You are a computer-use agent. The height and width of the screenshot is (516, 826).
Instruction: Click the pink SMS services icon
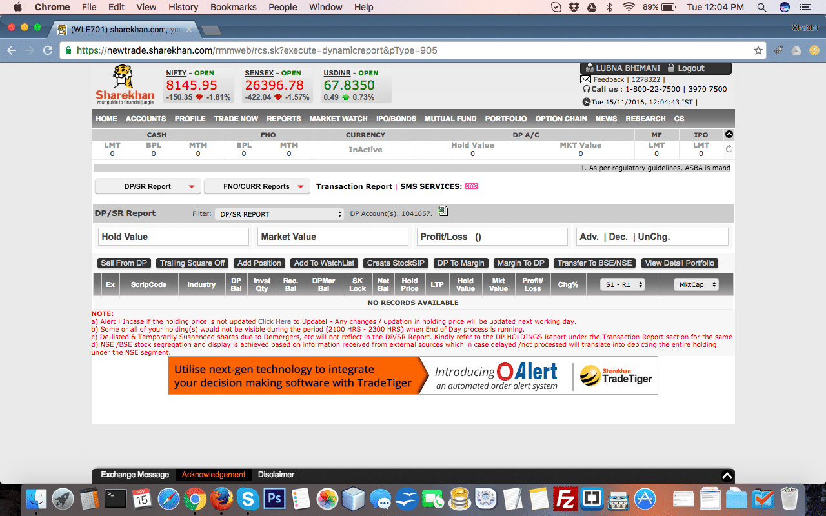click(471, 186)
